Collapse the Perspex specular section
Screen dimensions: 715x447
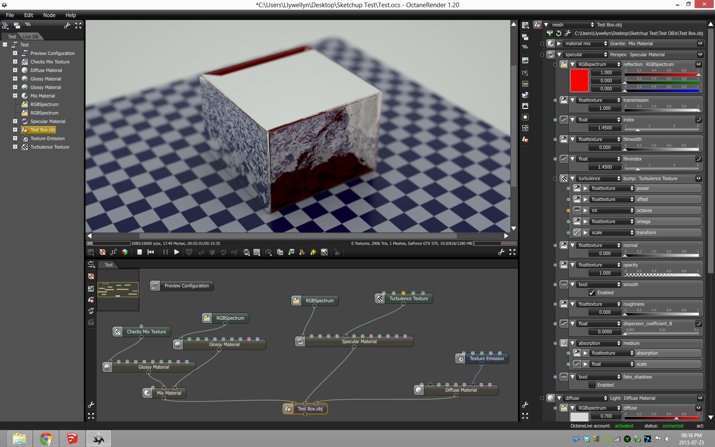[559, 54]
